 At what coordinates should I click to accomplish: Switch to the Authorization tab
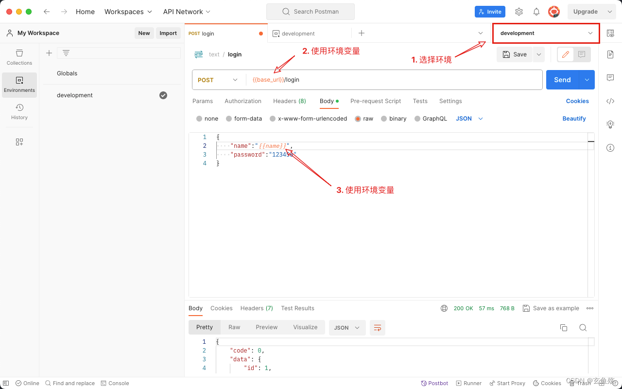click(243, 101)
